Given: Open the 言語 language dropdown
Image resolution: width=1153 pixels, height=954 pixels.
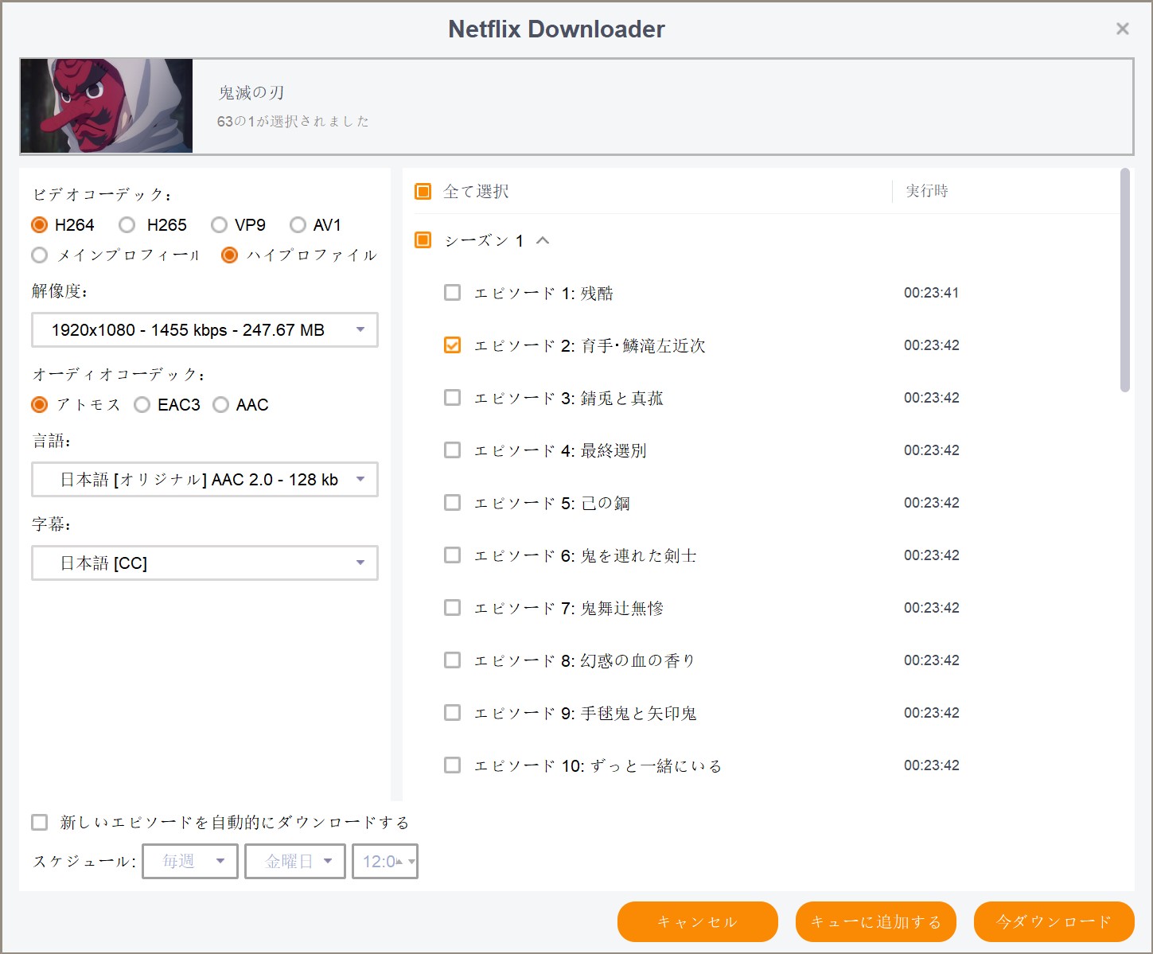Looking at the screenshot, I should click(x=205, y=480).
